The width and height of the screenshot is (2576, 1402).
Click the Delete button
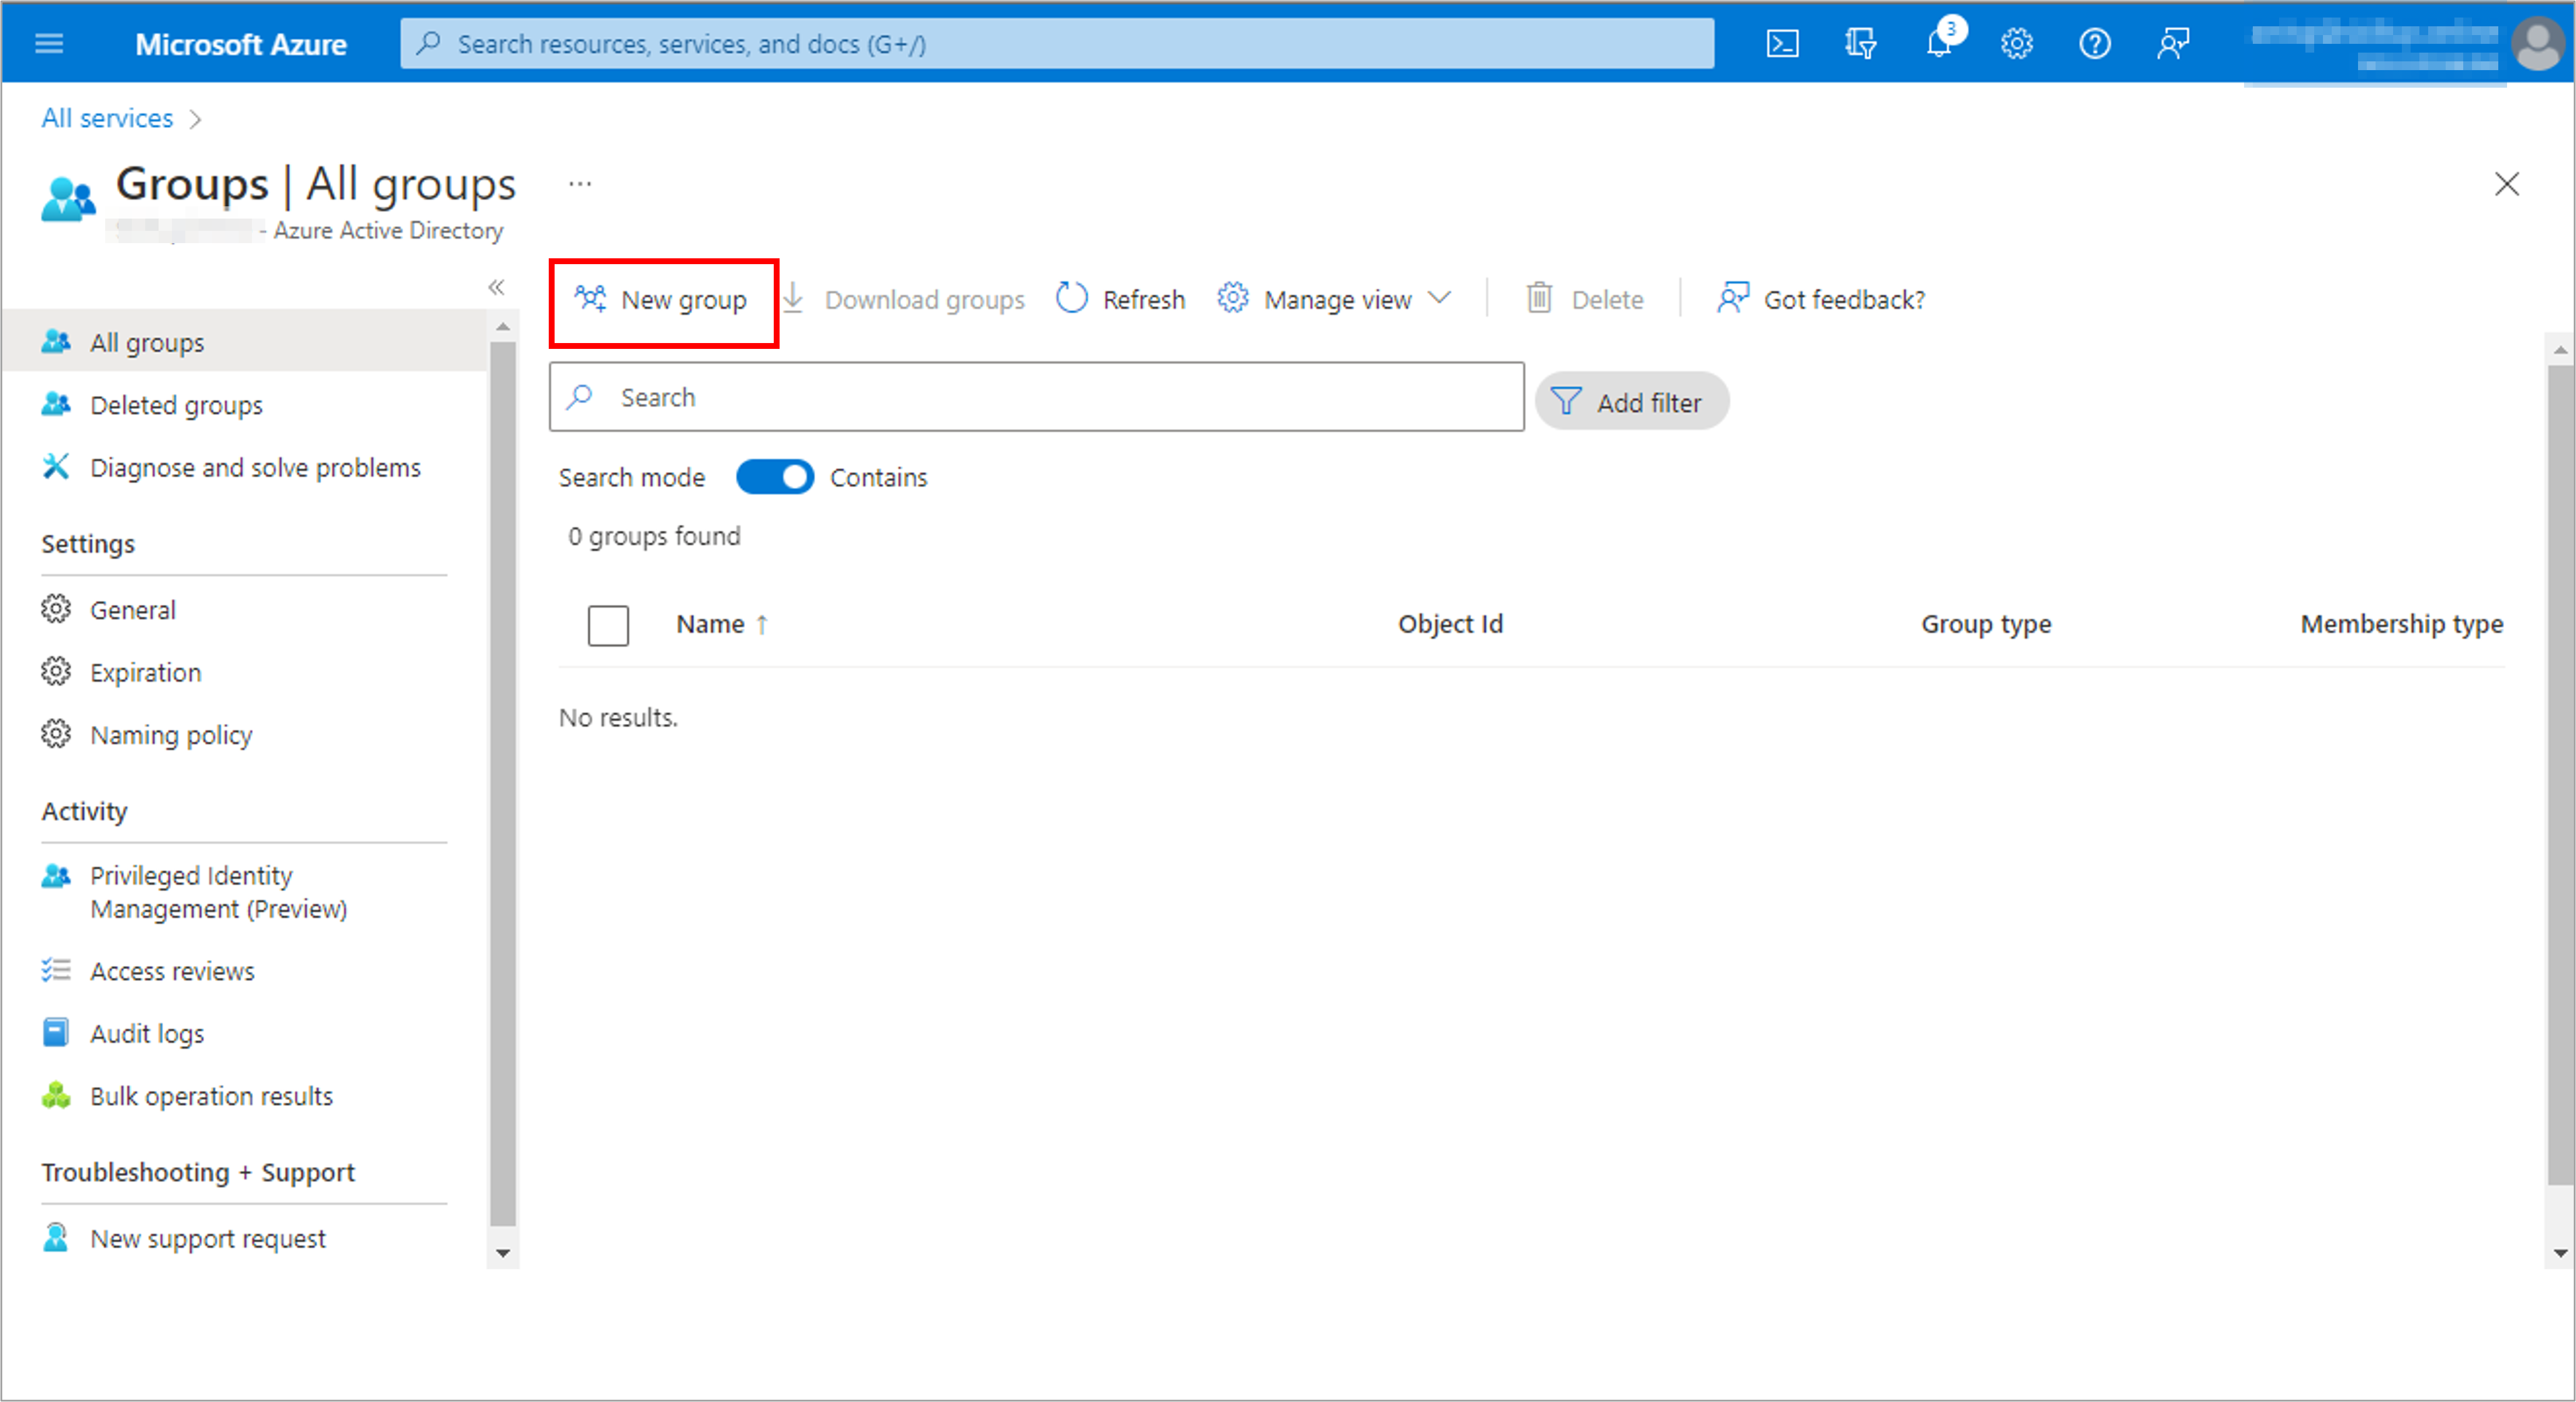click(x=1585, y=300)
